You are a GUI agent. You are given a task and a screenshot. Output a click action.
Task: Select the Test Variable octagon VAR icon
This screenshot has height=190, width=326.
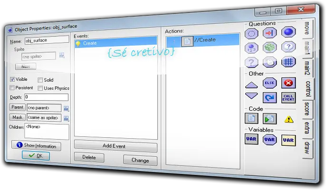[269, 140]
